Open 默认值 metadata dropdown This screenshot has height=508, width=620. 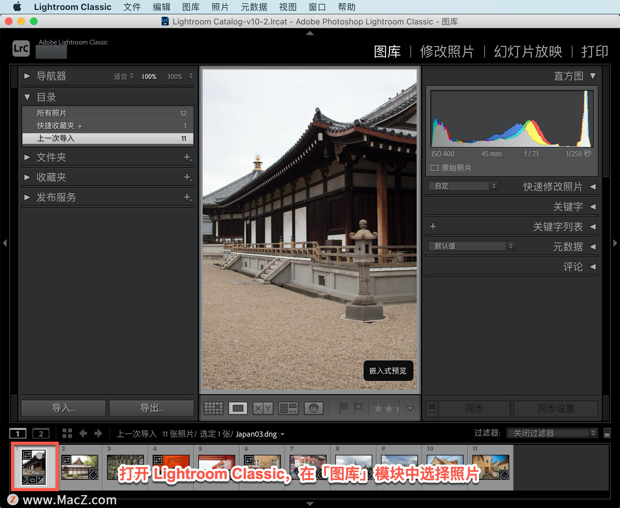pyautogui.click(x=471, y=246)
